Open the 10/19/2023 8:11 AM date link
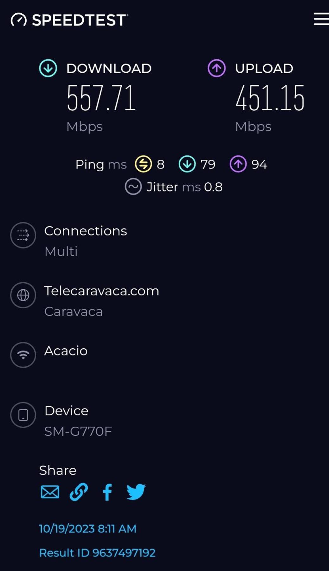Screen dimensions: 329x571 pyautogui.click(x=88, y=528)
